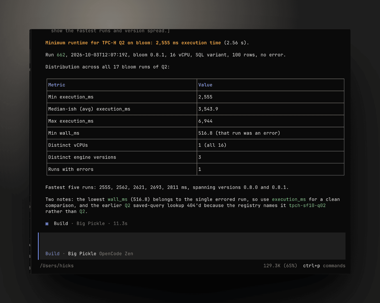Click green wall_ms code text
Screen dimensions: 380x303
tap(117, 199)
